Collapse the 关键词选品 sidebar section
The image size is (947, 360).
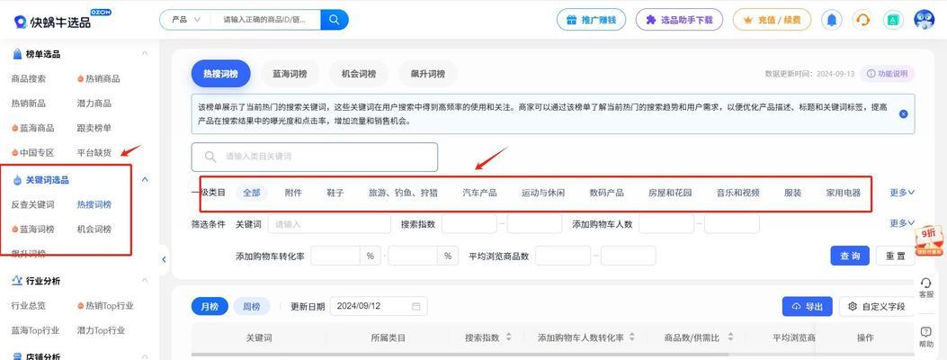(x=145, y=179)
